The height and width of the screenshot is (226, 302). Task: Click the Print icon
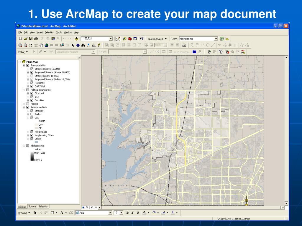click(36, 39)
